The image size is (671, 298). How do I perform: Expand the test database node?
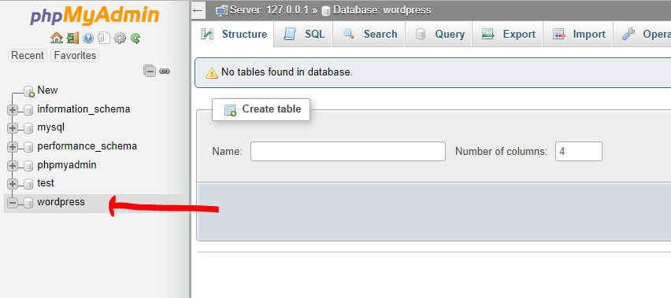tap(12, 184)
